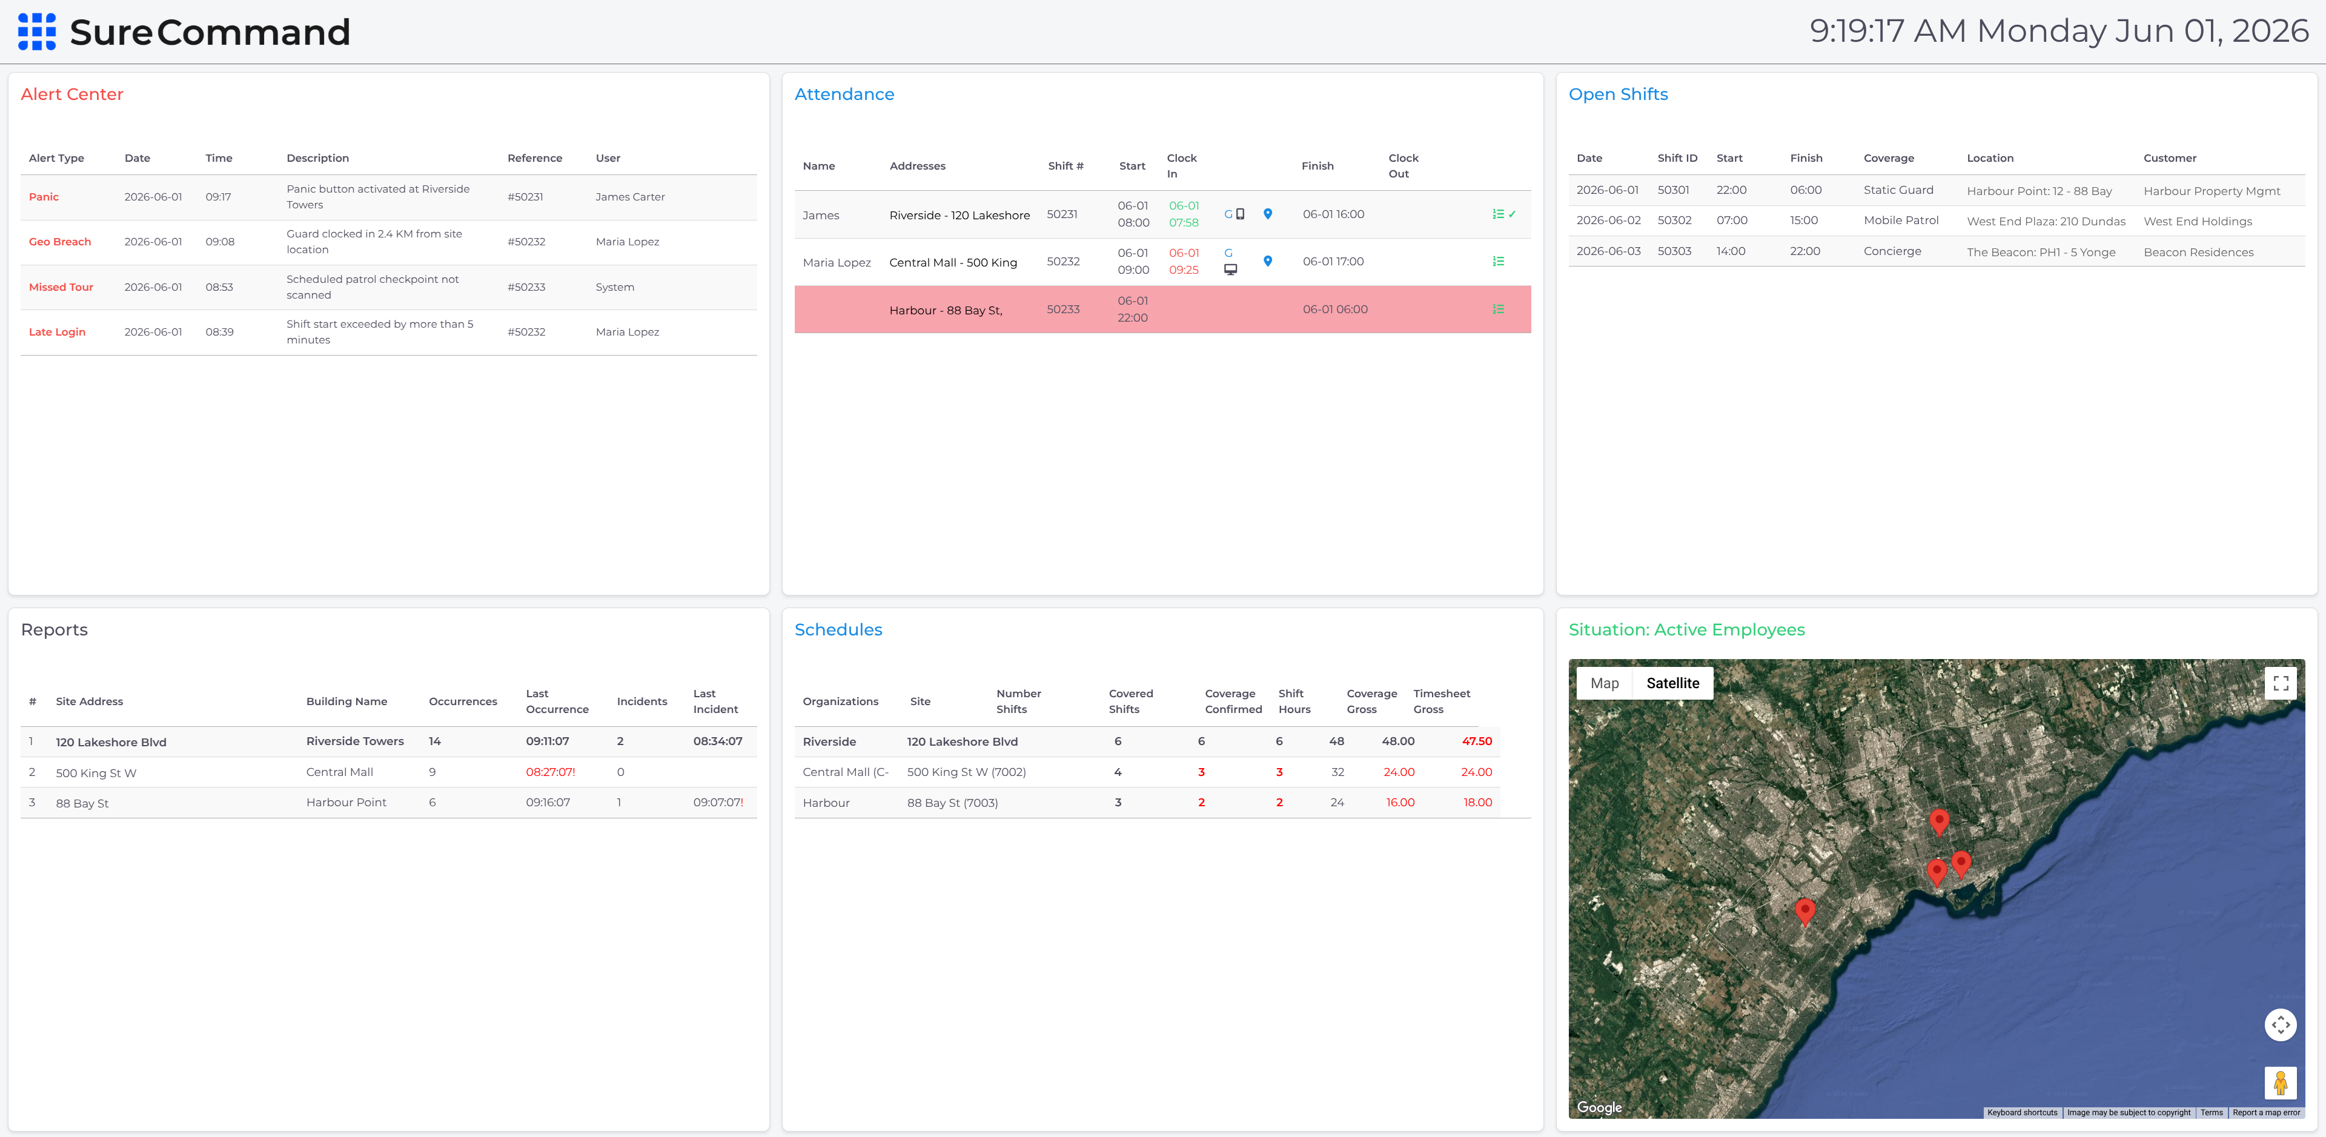This screenshot has width=2326, height=1137.
Task: Open the Schedules panel title
Action: [x=838, y=629]
